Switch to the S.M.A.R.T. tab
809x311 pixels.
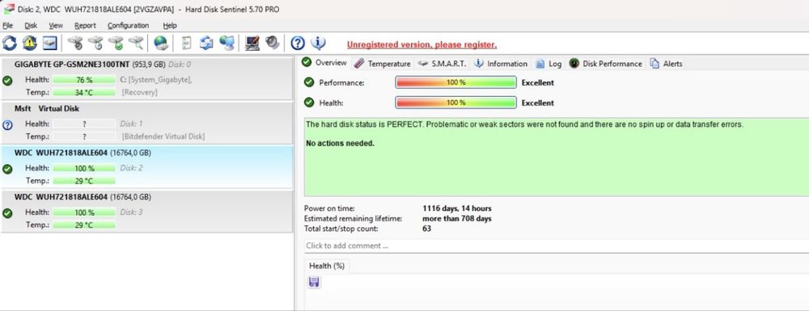point(442,63)
